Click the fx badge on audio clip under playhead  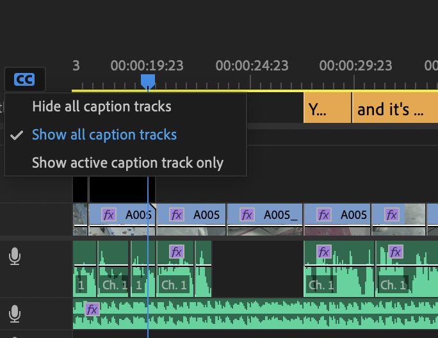point(176,252)
